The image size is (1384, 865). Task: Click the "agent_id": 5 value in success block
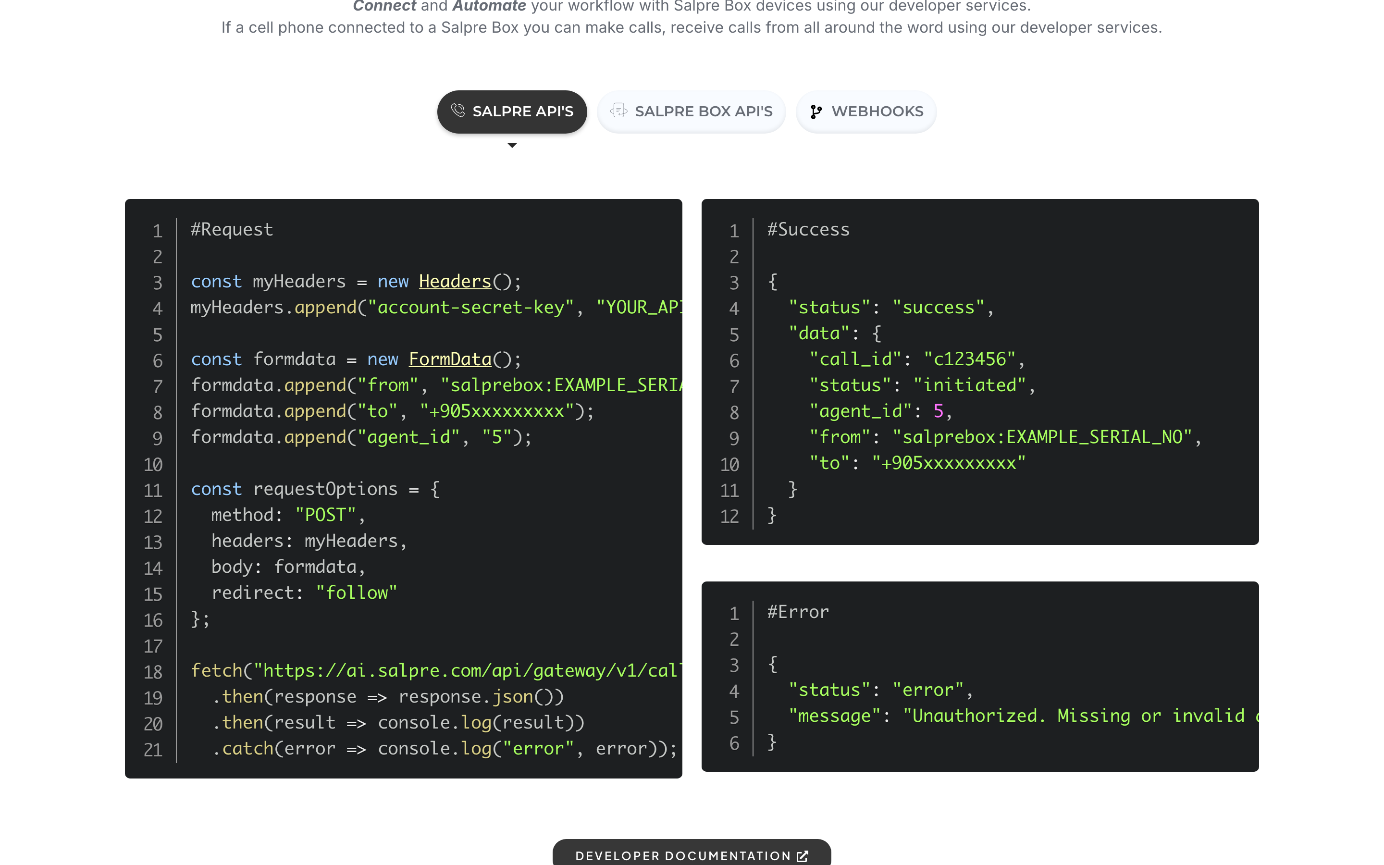(x=881, y=411)
